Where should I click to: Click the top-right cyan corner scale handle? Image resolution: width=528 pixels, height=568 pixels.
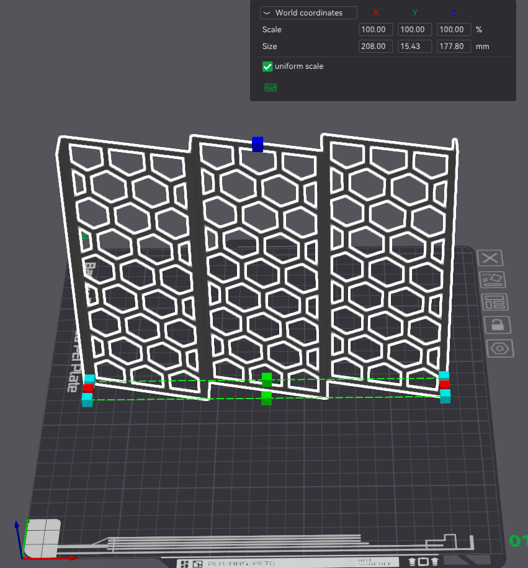click(444, 376)
